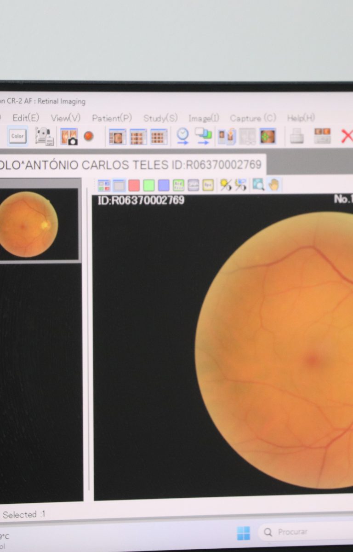Select the magnifier zoom tool

pos(258,185)
